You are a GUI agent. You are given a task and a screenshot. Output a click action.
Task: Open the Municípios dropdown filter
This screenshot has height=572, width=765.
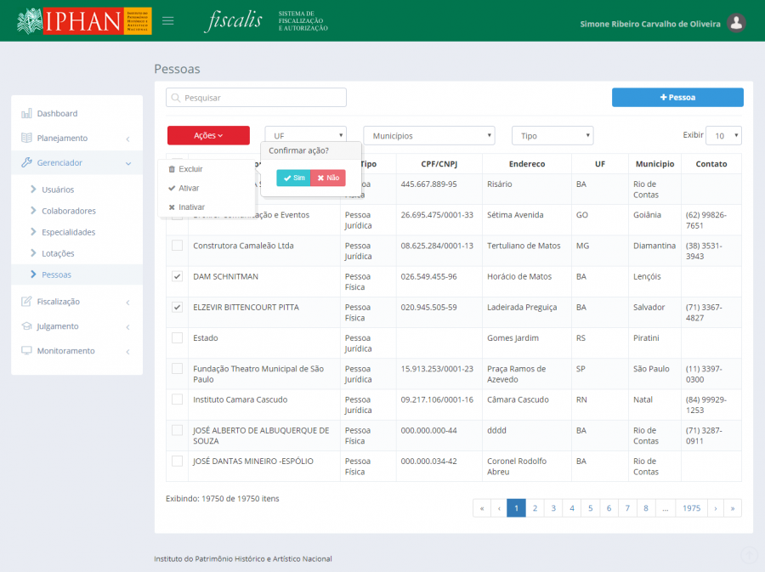(x=428, y=136)
